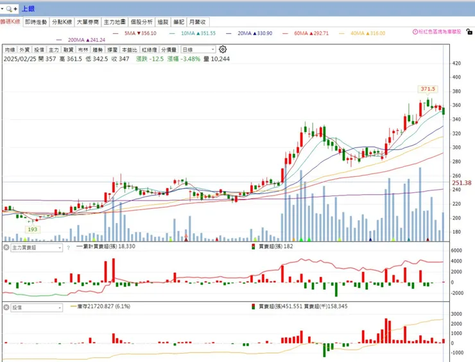Click the 200MA ▲241.24 legend text

(87, 40)
